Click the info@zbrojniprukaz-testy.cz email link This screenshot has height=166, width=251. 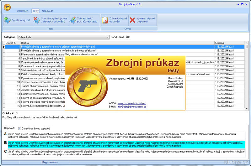pos(131,107)
